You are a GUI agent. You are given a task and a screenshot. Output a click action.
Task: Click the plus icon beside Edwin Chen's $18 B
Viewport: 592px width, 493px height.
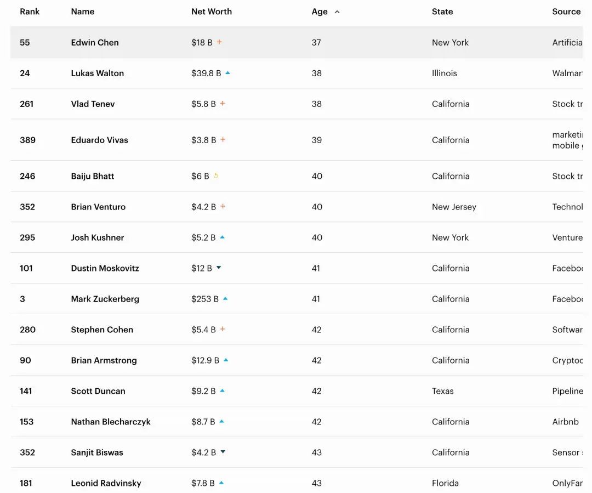[219, 42]
